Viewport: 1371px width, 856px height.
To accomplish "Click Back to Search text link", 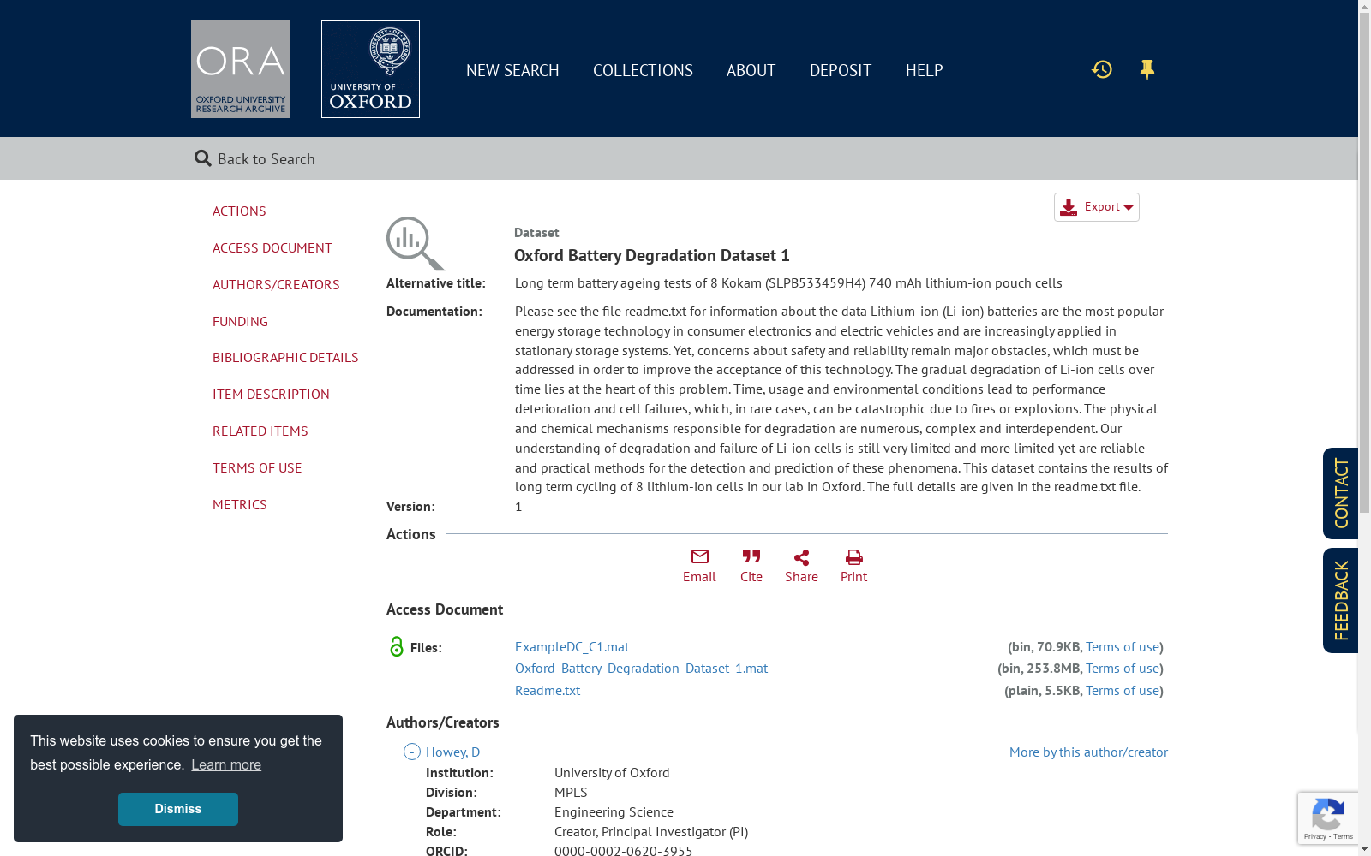I will pos(266,159).
